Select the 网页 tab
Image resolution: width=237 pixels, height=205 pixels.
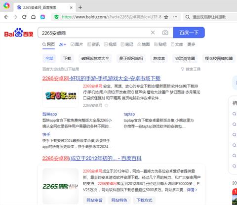[48, 44]
